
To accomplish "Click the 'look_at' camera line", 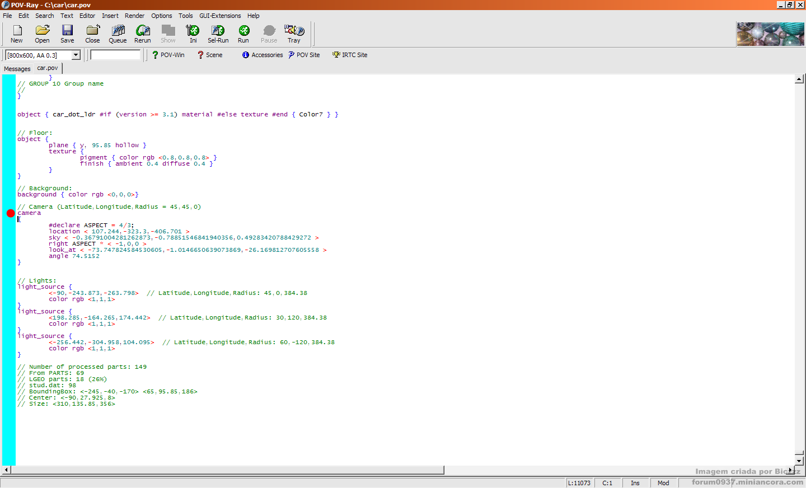I will pos(188,250).
